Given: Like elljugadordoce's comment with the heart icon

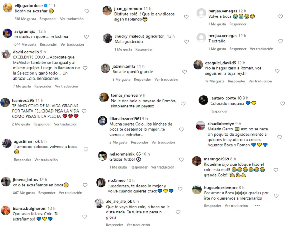Looking at the screenshot, I should [87, 11].
